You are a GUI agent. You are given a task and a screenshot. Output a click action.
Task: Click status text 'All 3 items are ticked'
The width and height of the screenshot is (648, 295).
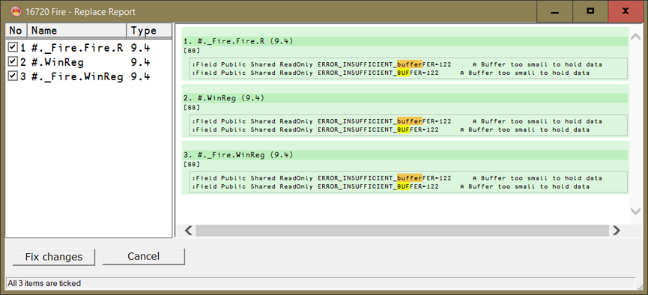click(44, 284)
